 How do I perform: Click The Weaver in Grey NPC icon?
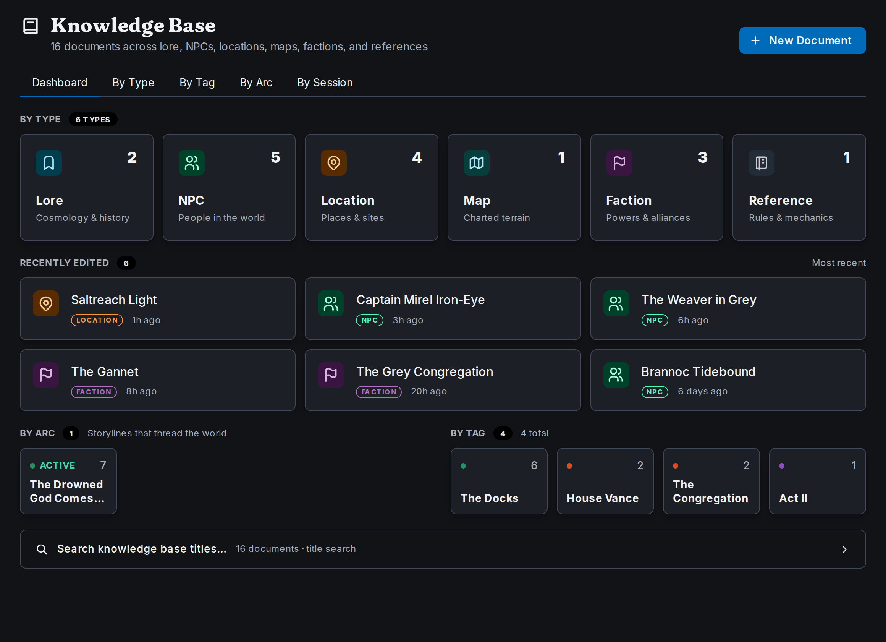[x=616, y=303]
